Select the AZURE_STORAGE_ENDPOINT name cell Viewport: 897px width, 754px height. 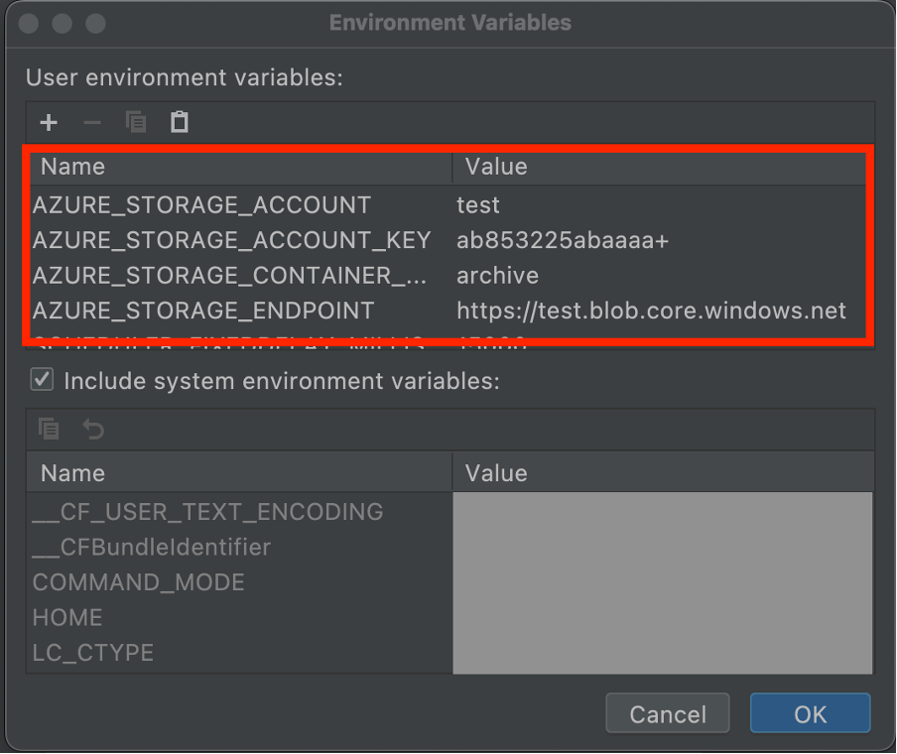pyautogui.click(x=240, y=311)
